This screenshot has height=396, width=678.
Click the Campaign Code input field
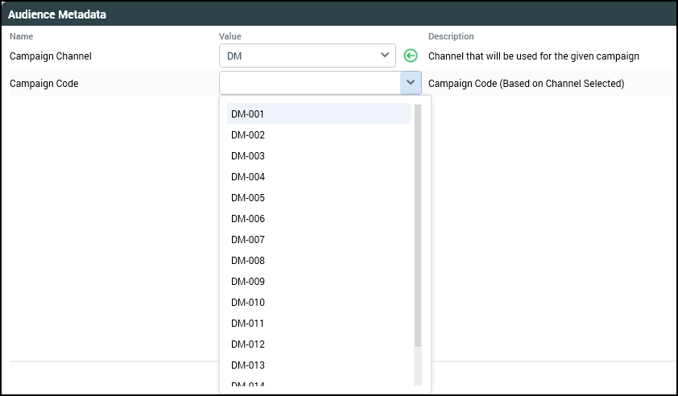309,83
